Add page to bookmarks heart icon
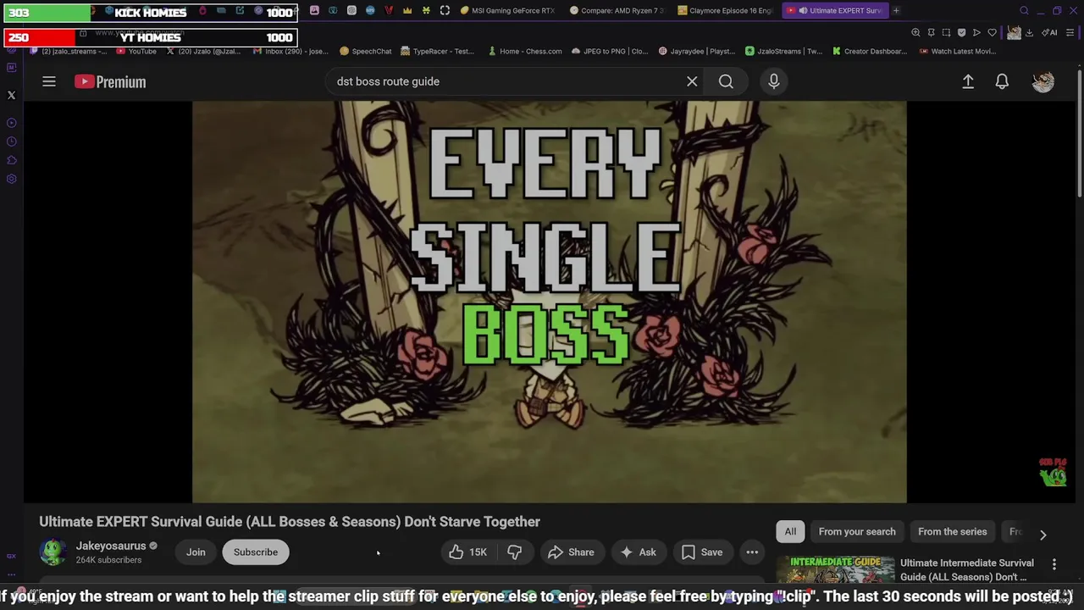Viewport: 1084px width, 610px height. coord(992,32)
